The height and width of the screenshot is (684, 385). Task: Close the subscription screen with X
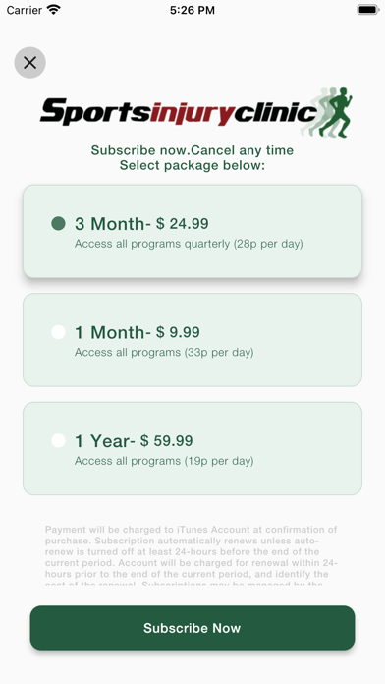[x=29, y=62]
